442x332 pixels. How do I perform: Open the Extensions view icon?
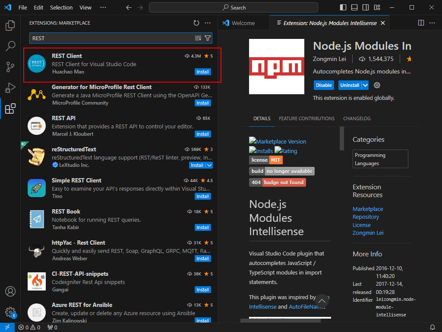(10, 109)
